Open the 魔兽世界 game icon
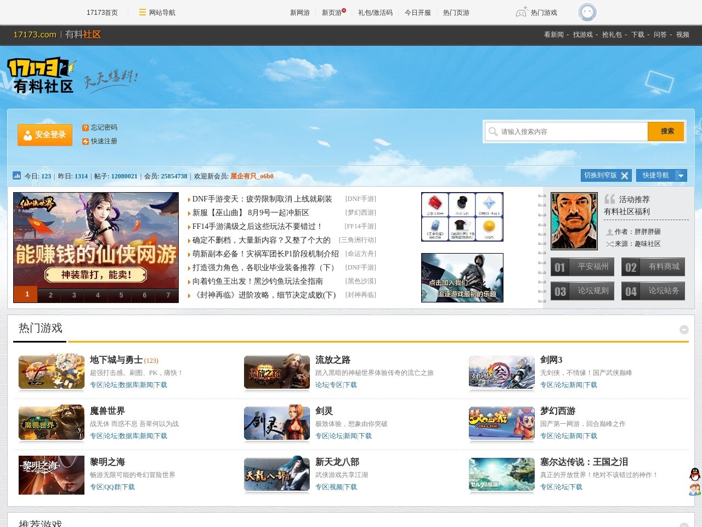 click(x=52, y=423)
